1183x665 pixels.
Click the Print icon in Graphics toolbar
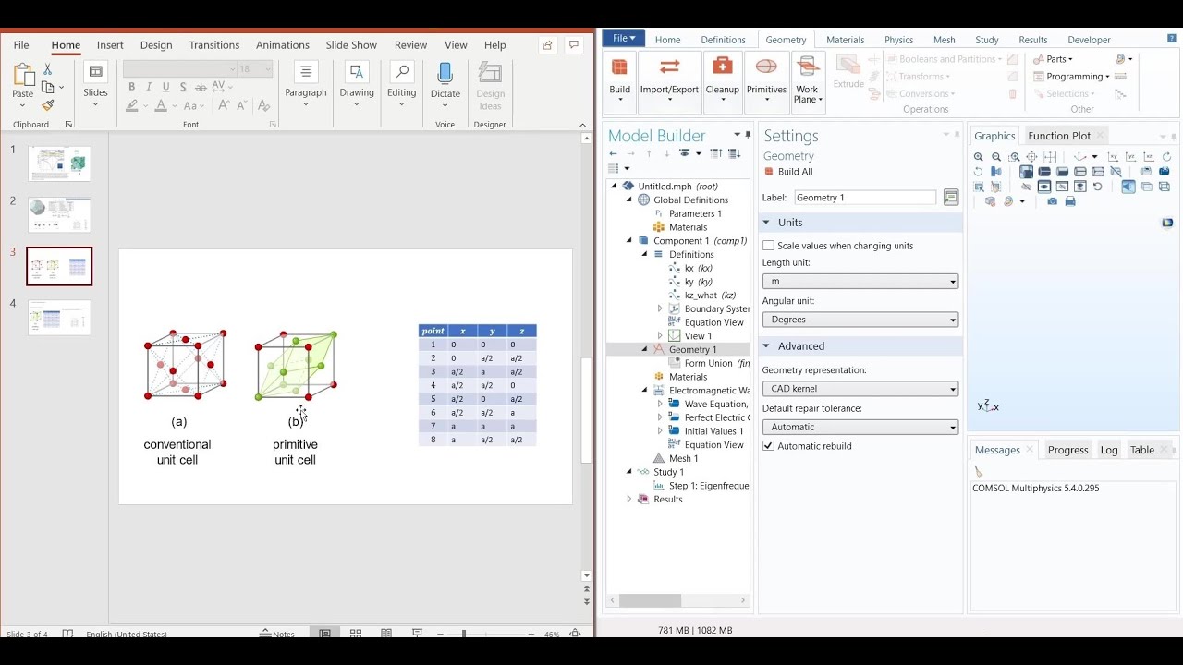pos(1070,200)
